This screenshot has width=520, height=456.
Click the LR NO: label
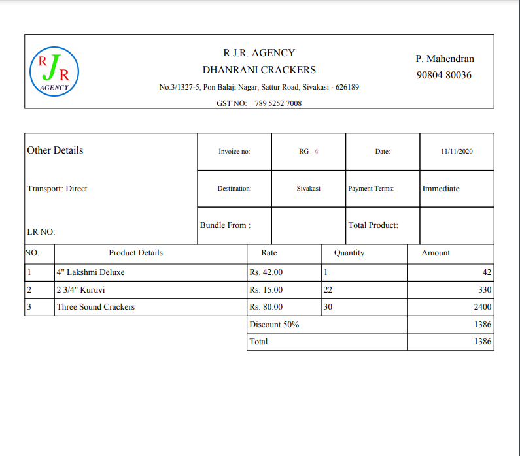41,232
